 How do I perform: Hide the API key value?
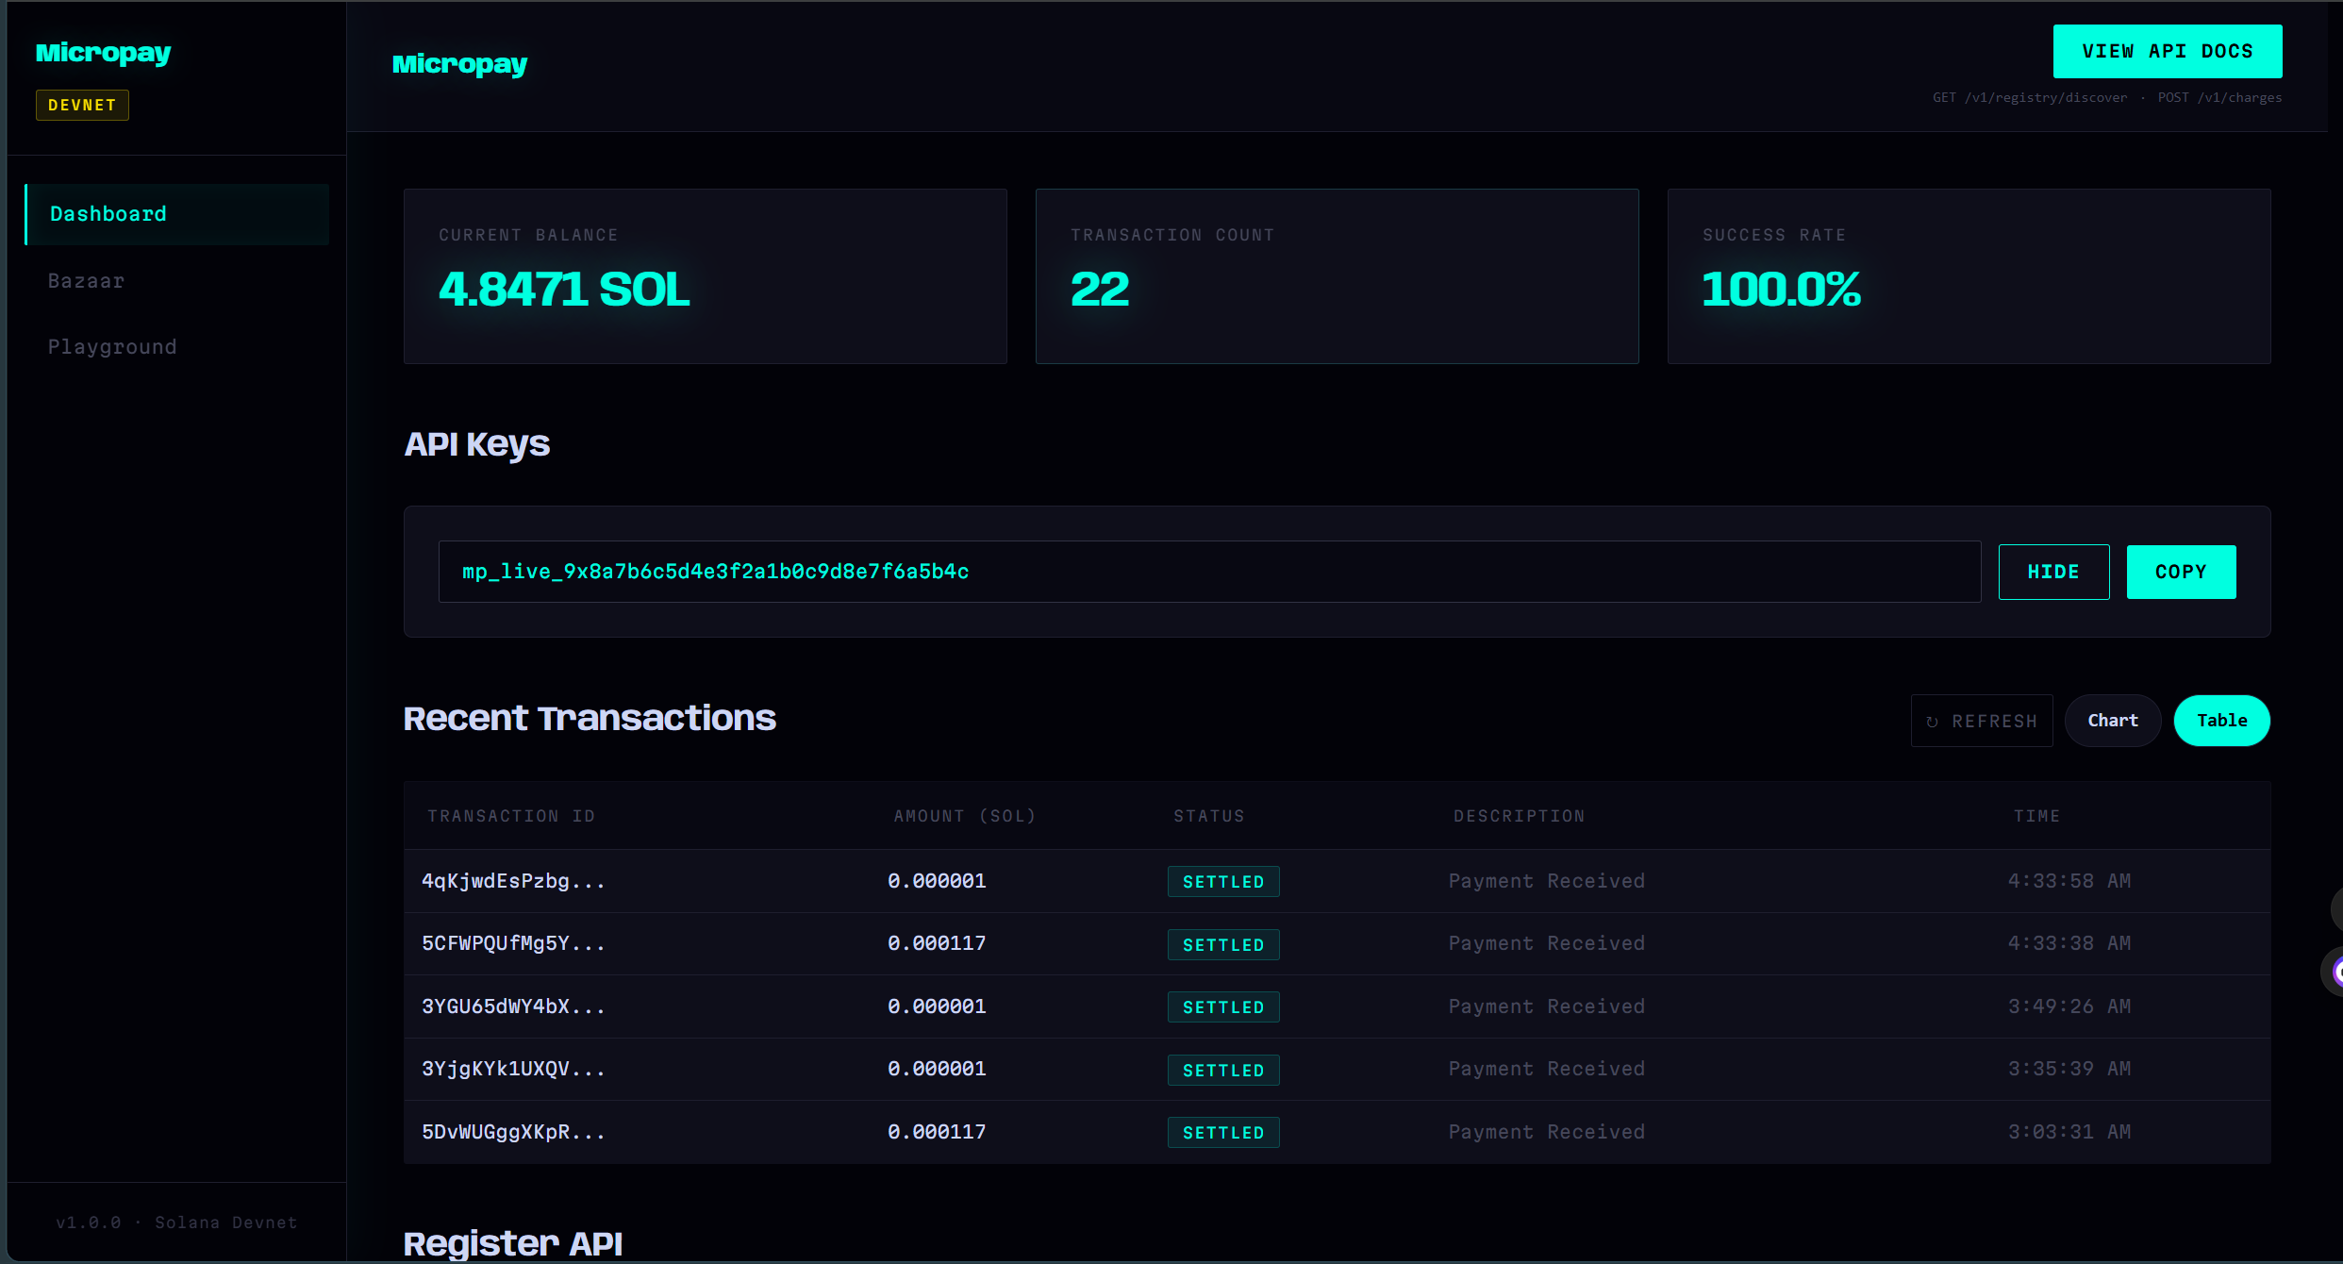(x=2052, y=572)
